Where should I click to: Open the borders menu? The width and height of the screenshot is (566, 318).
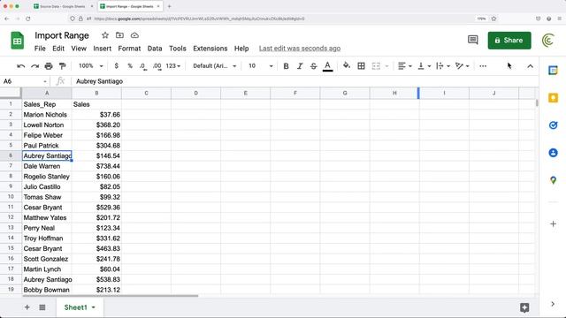[x=361, y=66]
